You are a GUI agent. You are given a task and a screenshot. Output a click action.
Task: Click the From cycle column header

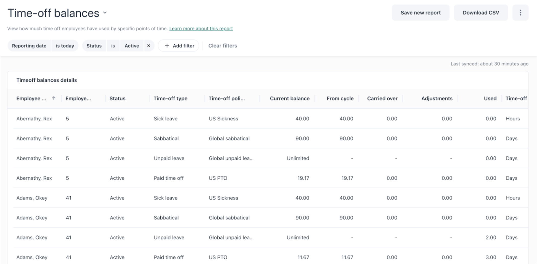point(340,98)
